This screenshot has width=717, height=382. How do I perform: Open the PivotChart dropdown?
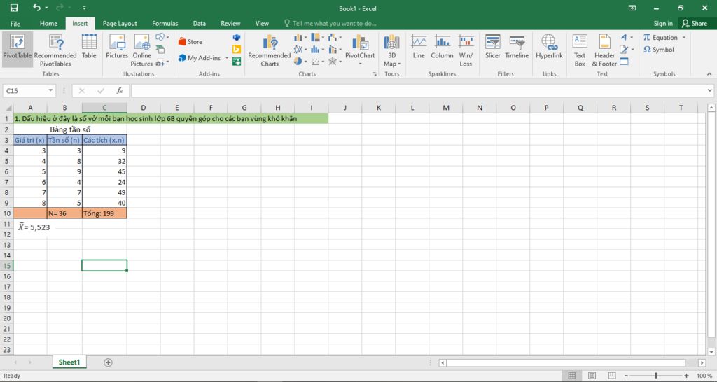coord(360,64)
